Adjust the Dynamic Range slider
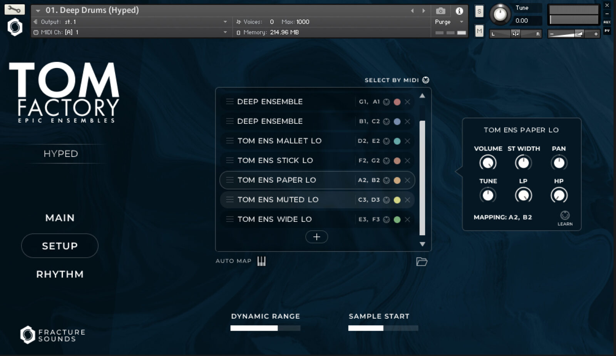Screen dimensions: 616x356 click(265, 328)
